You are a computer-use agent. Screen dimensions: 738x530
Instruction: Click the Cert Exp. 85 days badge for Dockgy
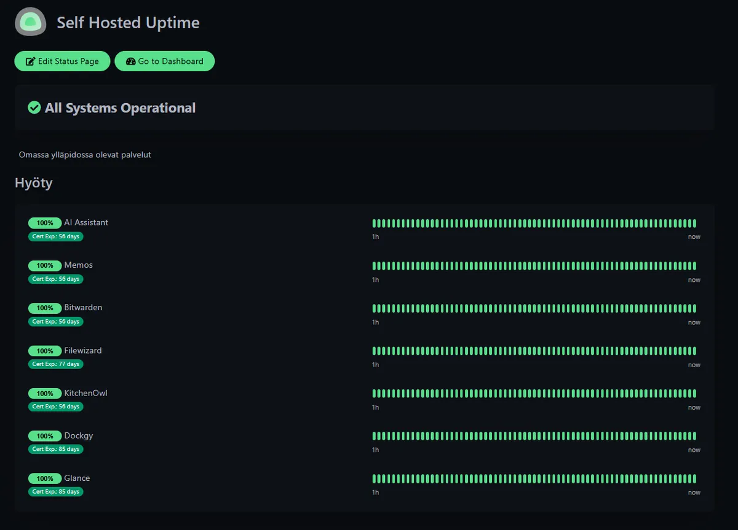pos(55,449)
